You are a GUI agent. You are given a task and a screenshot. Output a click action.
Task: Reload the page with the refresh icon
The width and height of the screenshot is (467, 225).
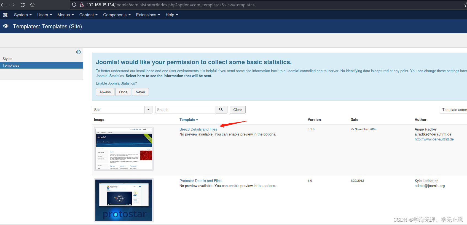tap(23, 5)
